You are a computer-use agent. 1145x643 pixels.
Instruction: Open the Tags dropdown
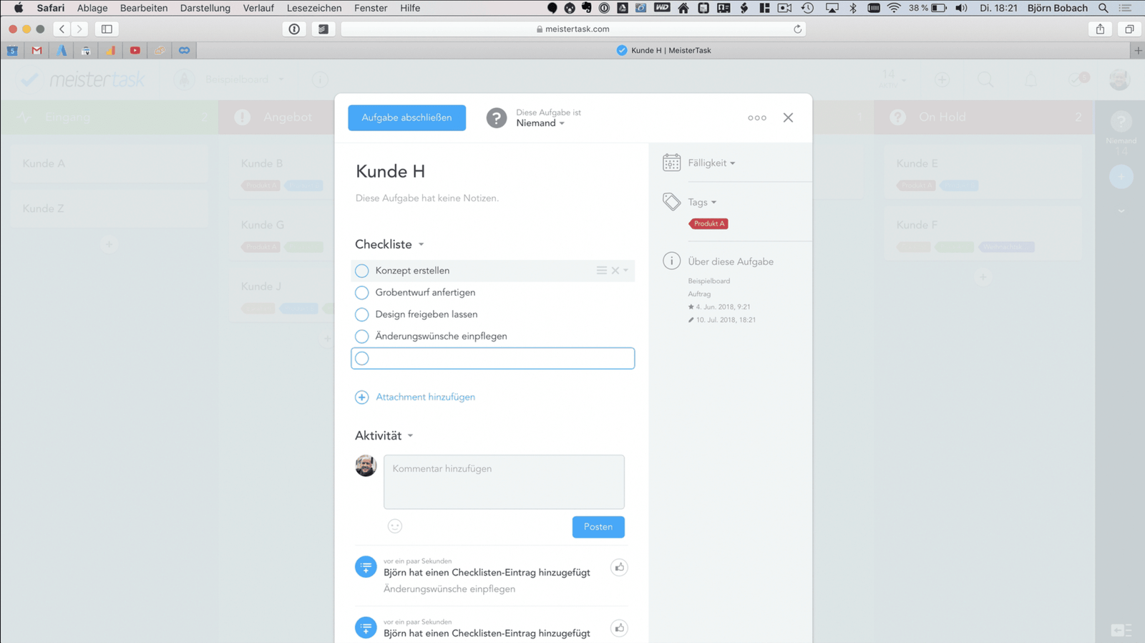[702, 203]
